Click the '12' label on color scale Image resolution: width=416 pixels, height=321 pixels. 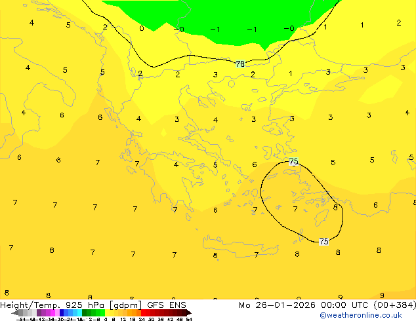pos(123,319)
